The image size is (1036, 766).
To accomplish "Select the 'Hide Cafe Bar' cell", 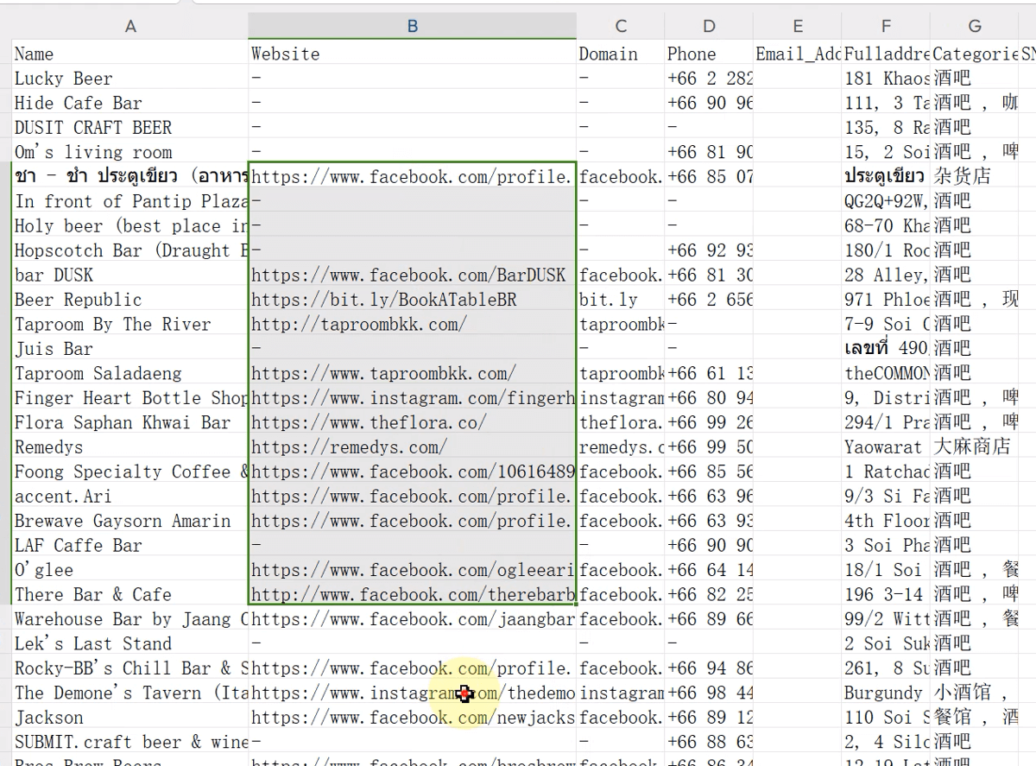I will click(x=130, y=103).
